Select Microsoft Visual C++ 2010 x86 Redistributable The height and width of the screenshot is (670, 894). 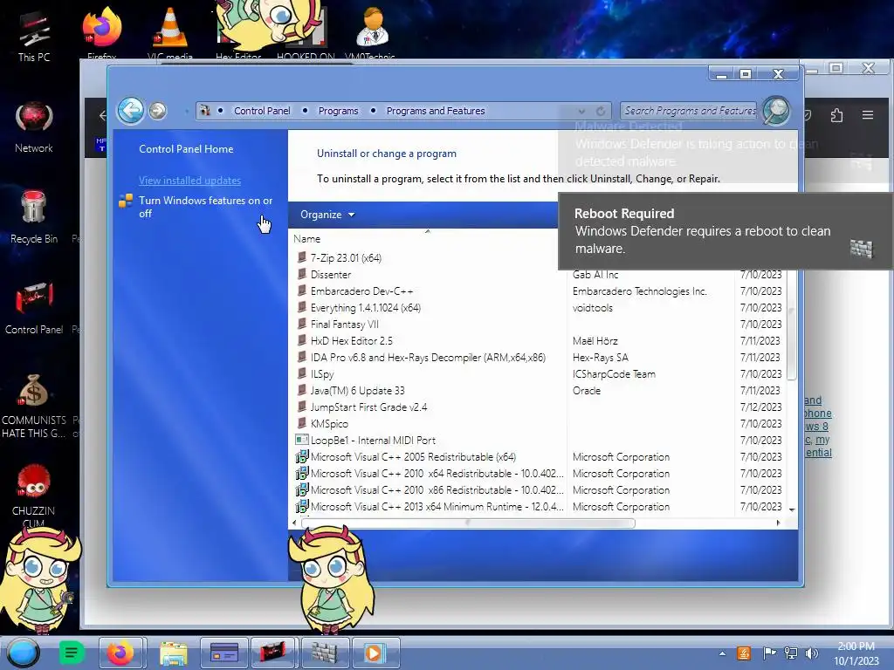point(437,490)
